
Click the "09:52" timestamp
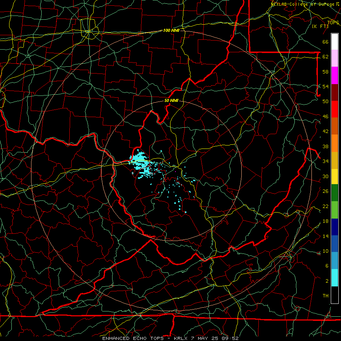[230, 338]
